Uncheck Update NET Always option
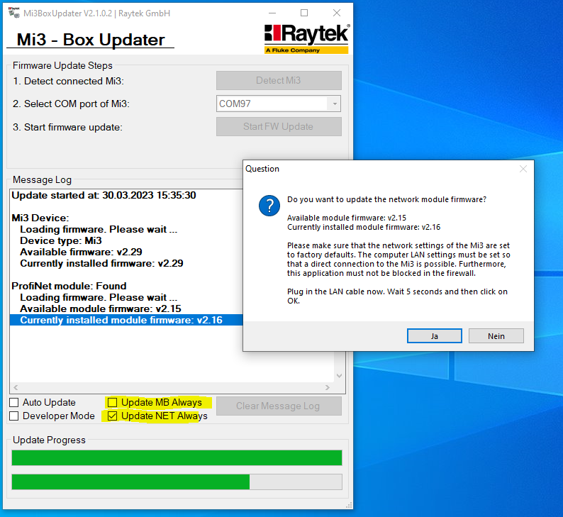This screenshot has height=517, width=563. coord(112,416)
